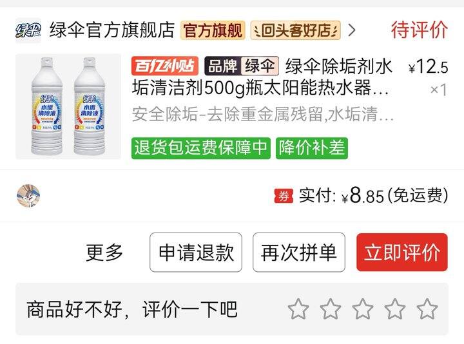Expand store details with the chevron arrow
Screen dimensions: 464x344
point(352,30)
